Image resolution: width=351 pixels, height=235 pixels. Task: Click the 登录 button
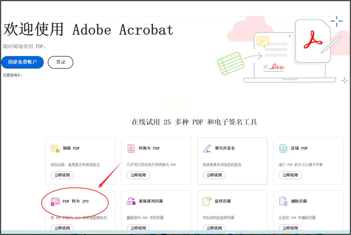[60, 62]
